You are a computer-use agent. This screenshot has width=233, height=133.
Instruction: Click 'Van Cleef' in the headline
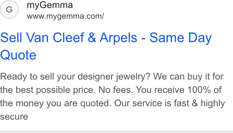pos(55,38)
